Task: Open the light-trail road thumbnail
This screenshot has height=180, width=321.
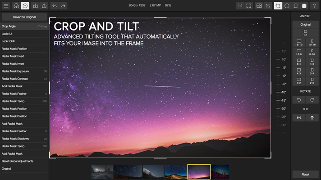Action: tap(176, 172)
